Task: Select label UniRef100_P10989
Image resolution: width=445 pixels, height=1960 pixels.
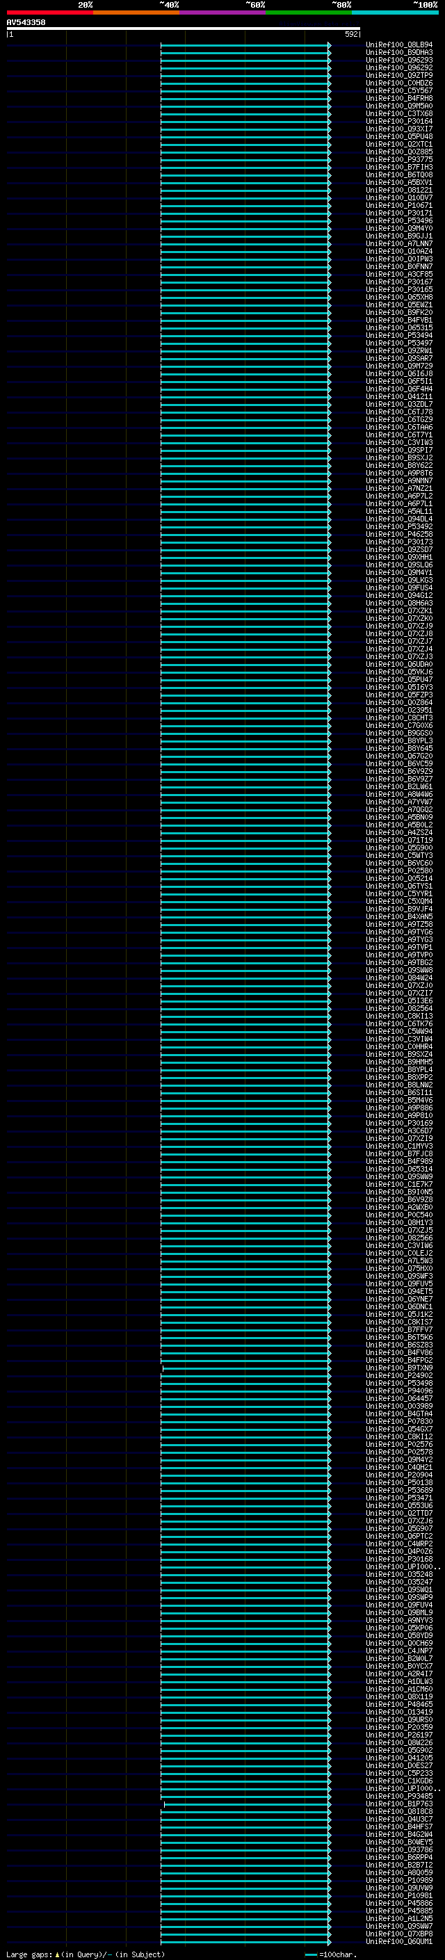Action: [399, 1880]
